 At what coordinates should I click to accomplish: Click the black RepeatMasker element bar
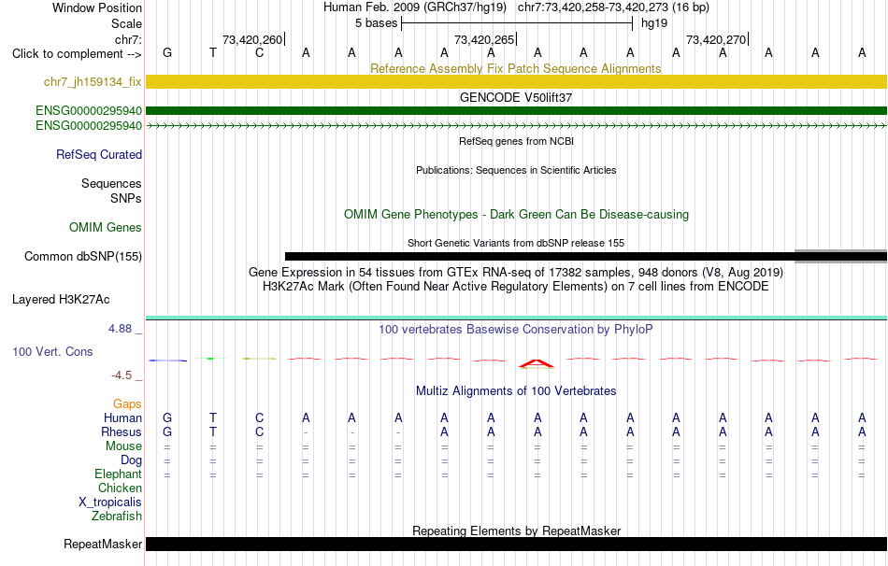point(516,544)
